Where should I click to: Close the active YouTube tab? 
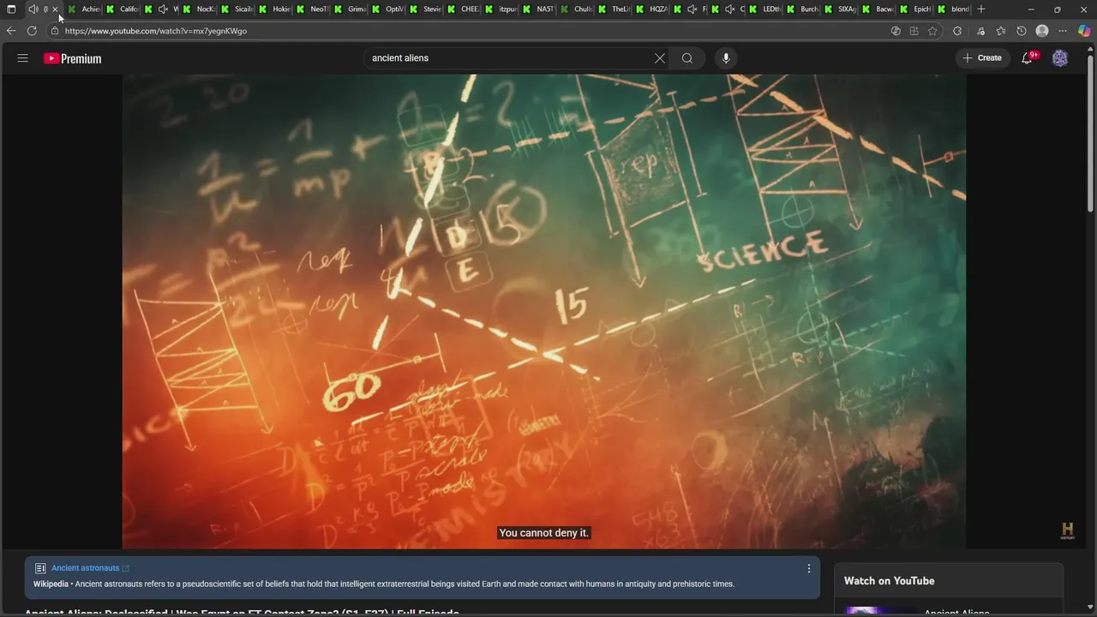(55, 9)
